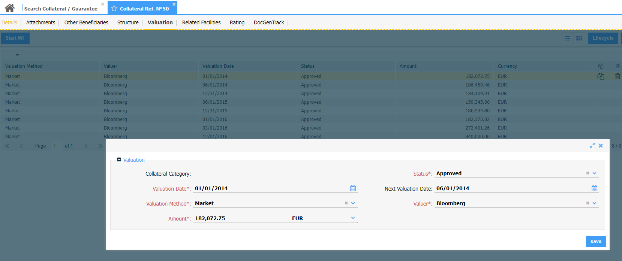
Task: Click the Start WF button
Action: point(15,38)
